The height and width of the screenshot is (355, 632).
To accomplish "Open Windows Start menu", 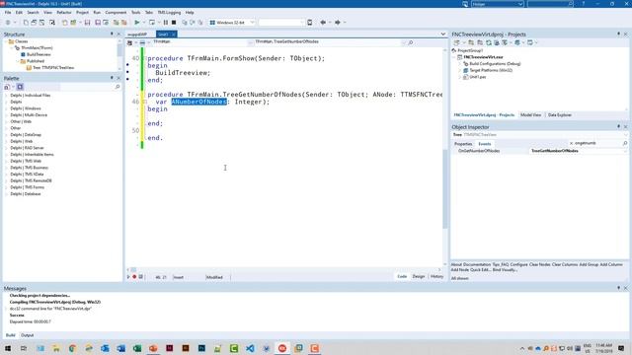I will click(x=8, y=348).
